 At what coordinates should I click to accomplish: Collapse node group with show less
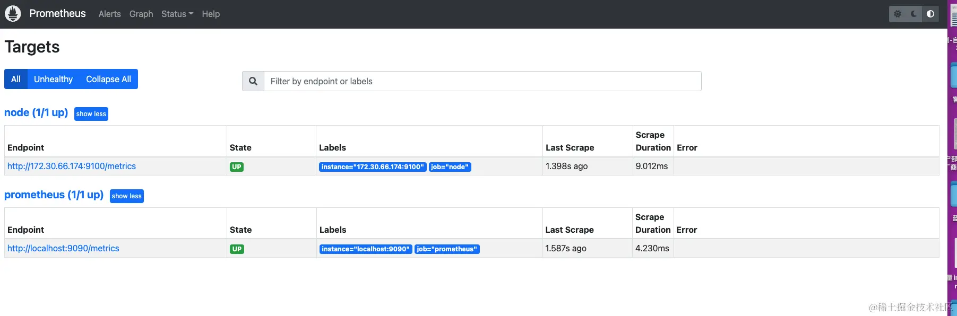(91, 114)
